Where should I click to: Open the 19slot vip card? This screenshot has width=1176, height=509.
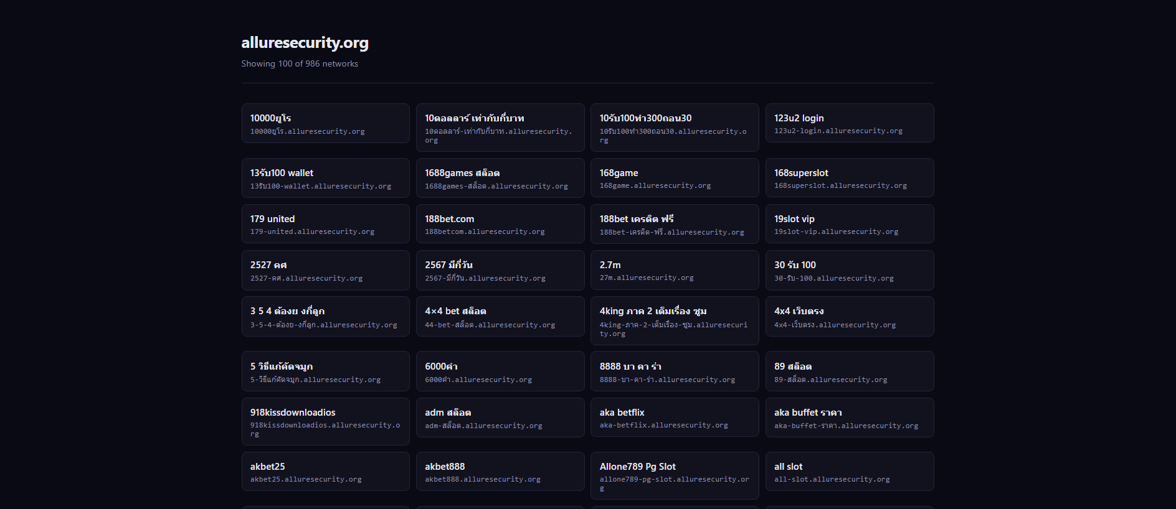click(x=850, y=224)
